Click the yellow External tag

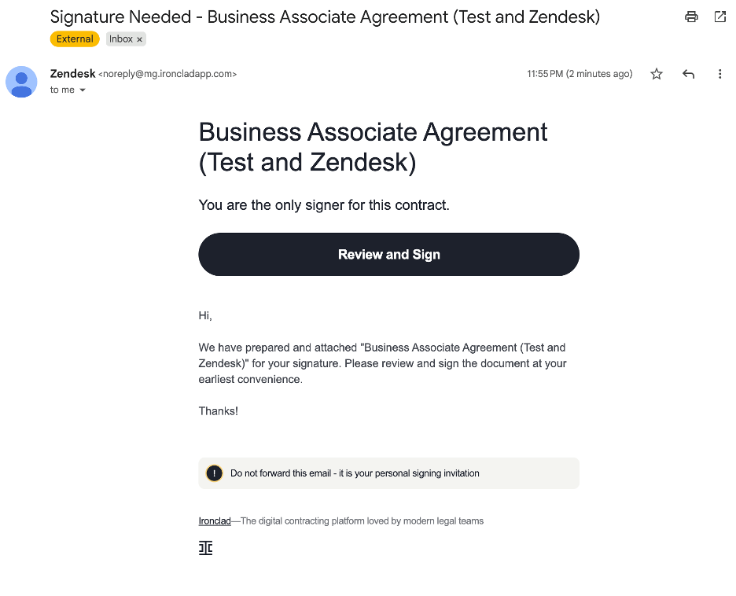[x=75, y=39]
